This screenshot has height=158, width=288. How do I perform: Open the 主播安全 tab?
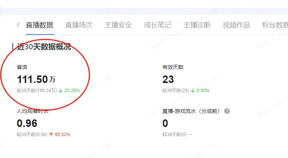[x=118, y=25]
